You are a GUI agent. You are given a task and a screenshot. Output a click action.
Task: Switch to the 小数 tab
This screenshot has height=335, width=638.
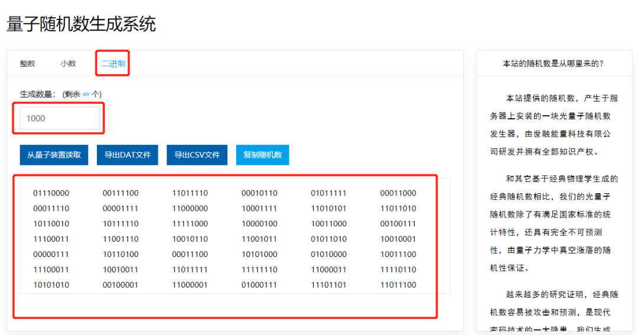pos(68,64)
